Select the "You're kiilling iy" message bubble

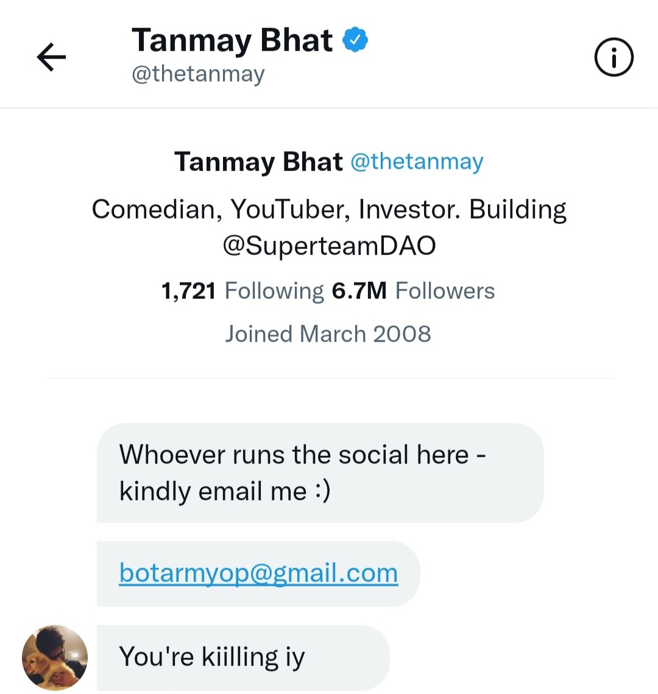(x=243, y=657)
